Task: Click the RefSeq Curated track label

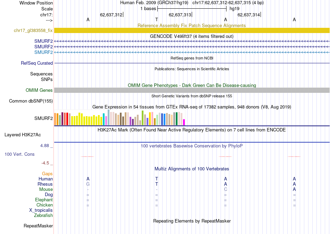Action: coord(37,63)
